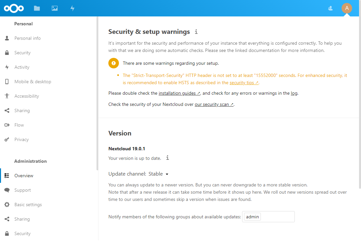Click the Administration Security padlock icon
Image resolution: width=361 pixels, height=242 pixels.
[7, 233]
